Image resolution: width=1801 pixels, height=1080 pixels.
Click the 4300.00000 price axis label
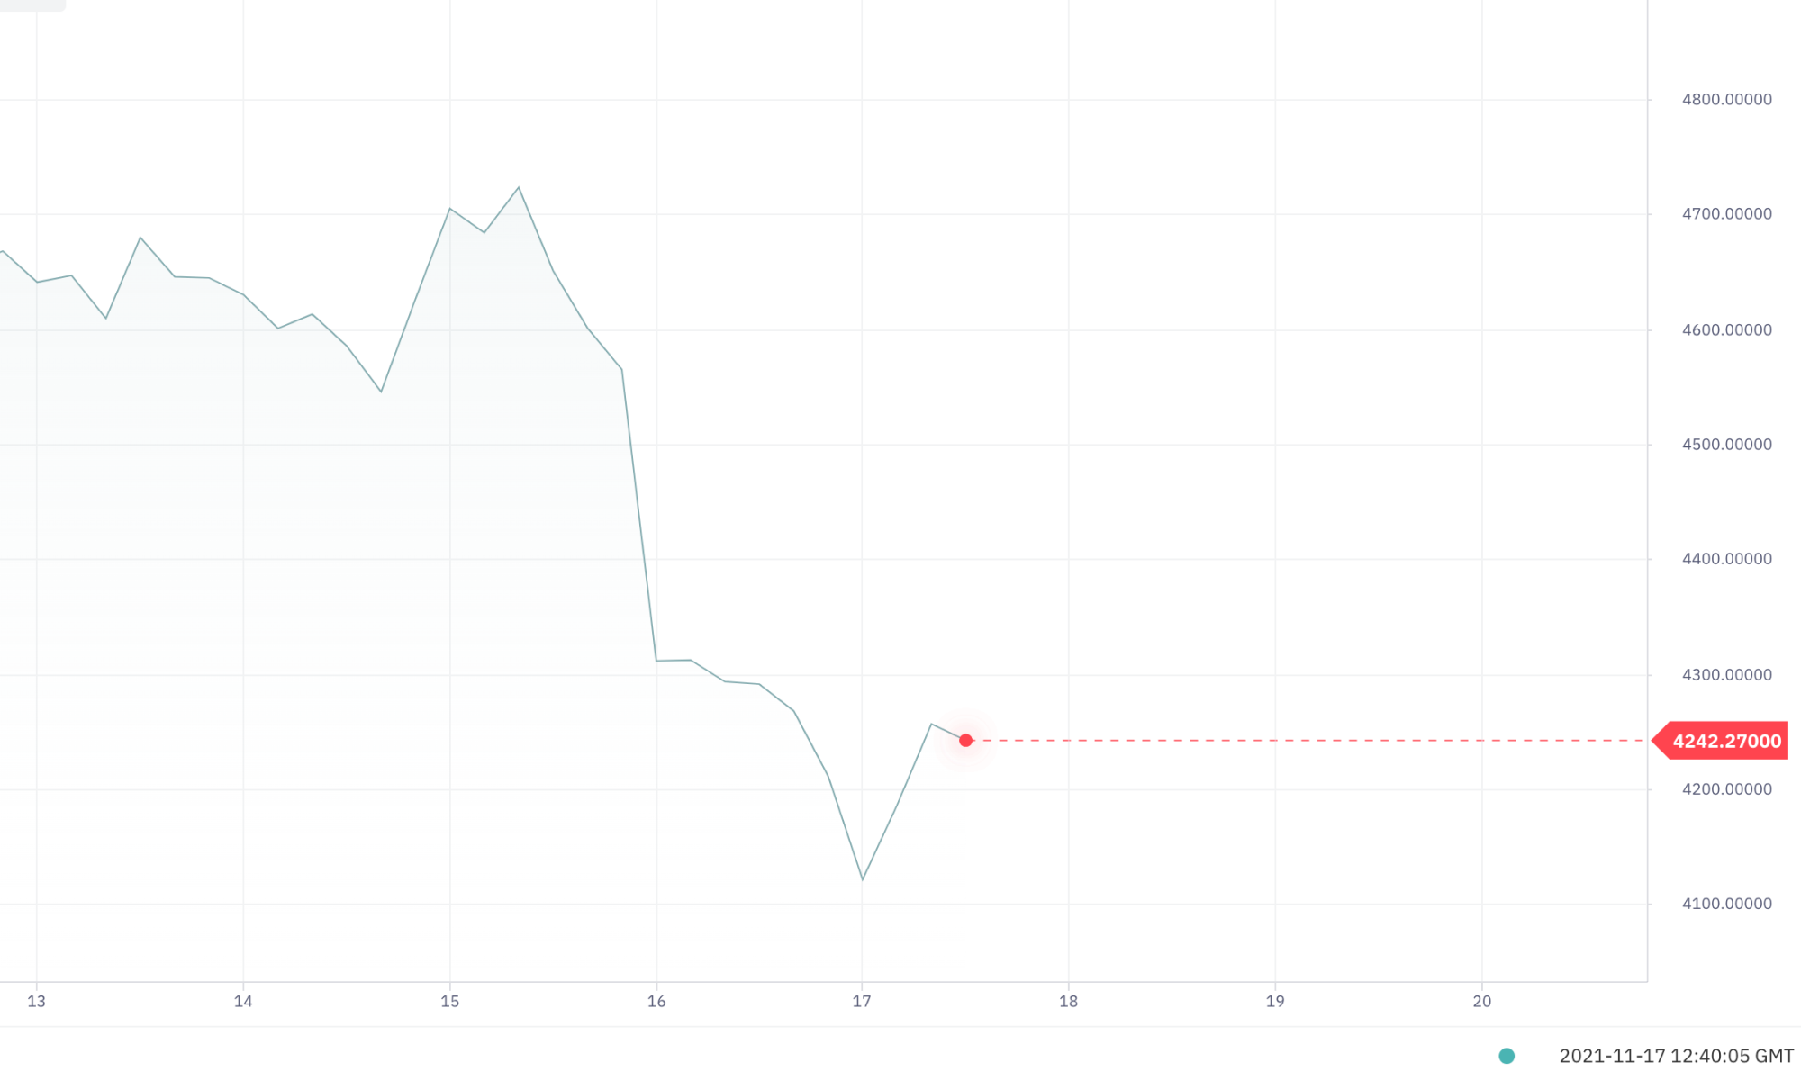[x=1726, y=675]
